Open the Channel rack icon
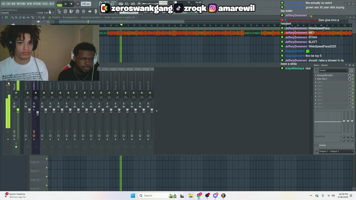 65,11
